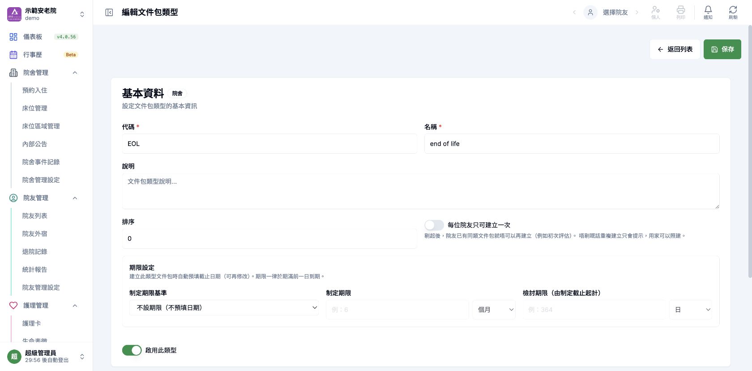Click the 說明 description textarea
Viewport: 752px width, 371px height.
coord(421,191)
